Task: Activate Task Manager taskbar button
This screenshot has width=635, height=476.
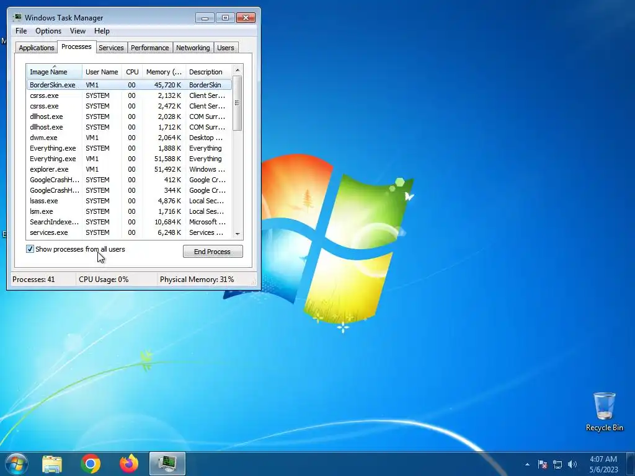Action: 167,464
